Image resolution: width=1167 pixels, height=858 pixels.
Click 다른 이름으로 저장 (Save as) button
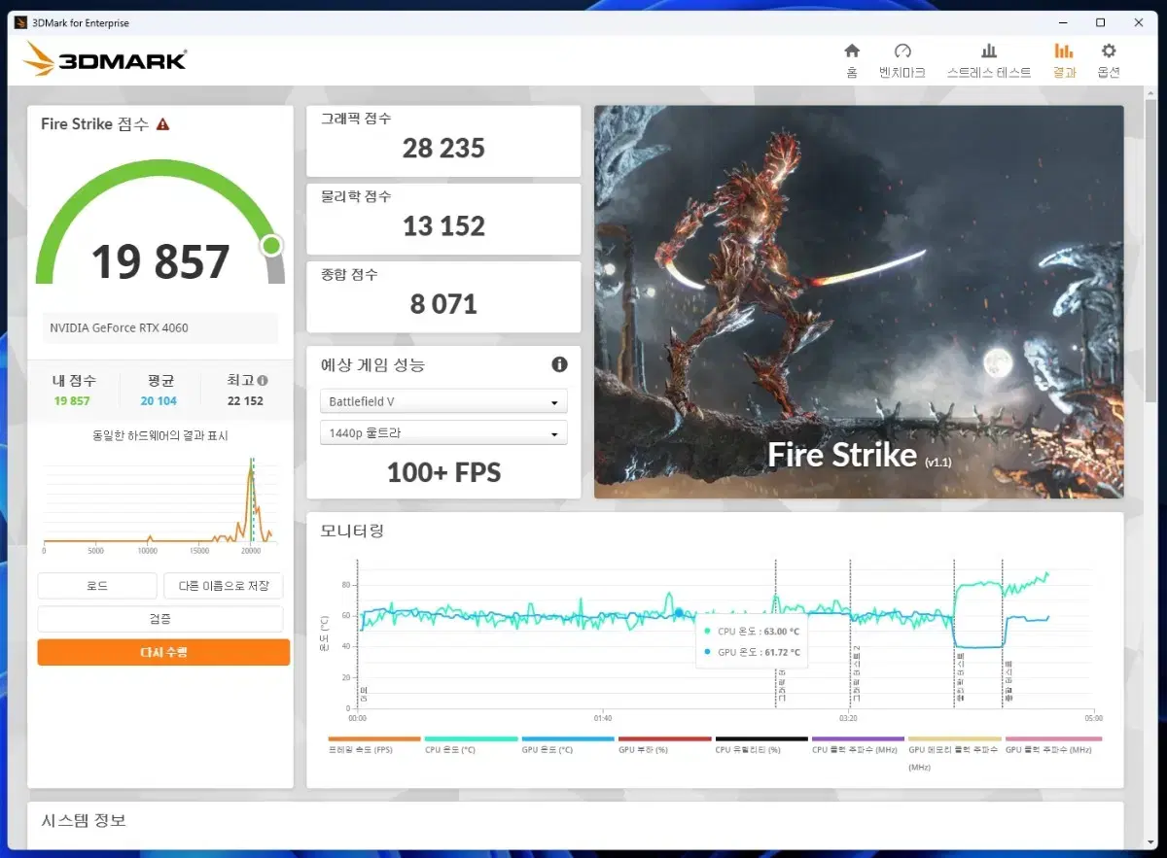point(224,586)
